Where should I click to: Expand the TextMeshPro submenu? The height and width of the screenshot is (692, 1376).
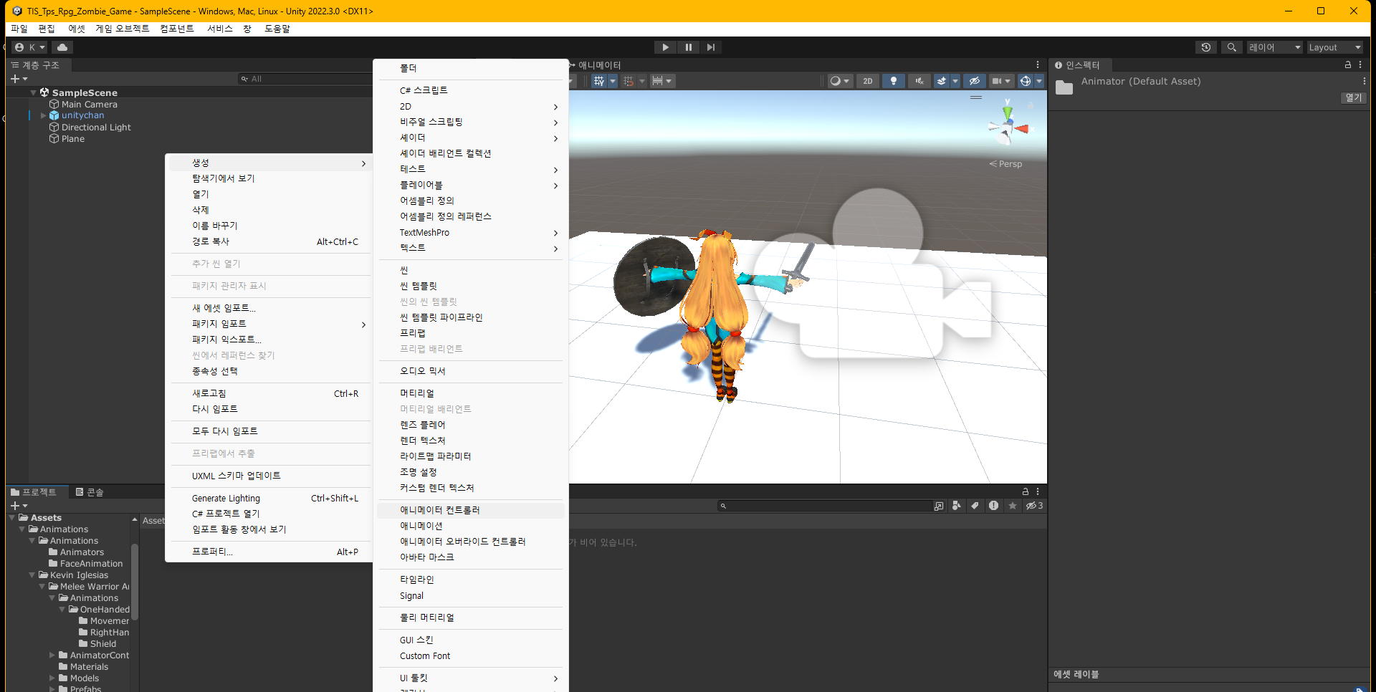(471, 233)
